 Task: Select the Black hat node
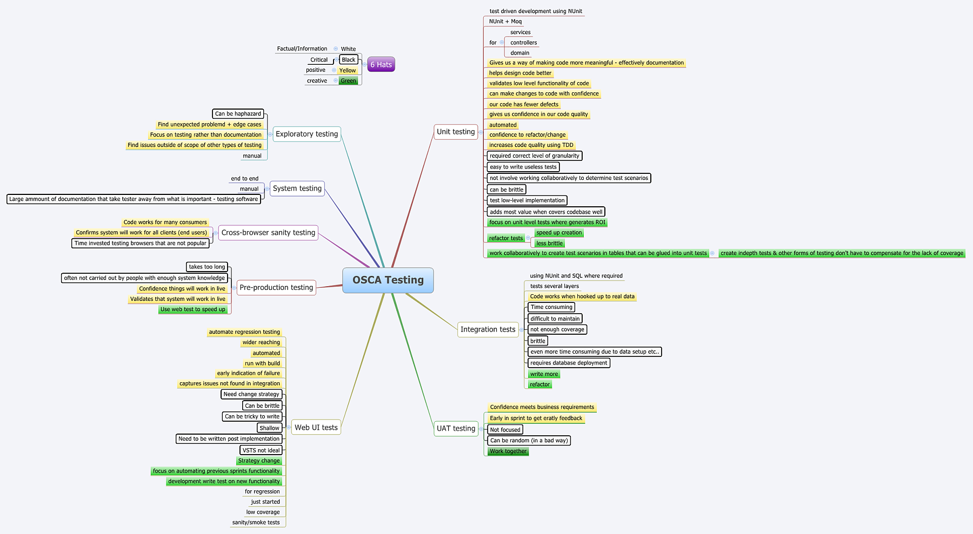pos(349,60)
